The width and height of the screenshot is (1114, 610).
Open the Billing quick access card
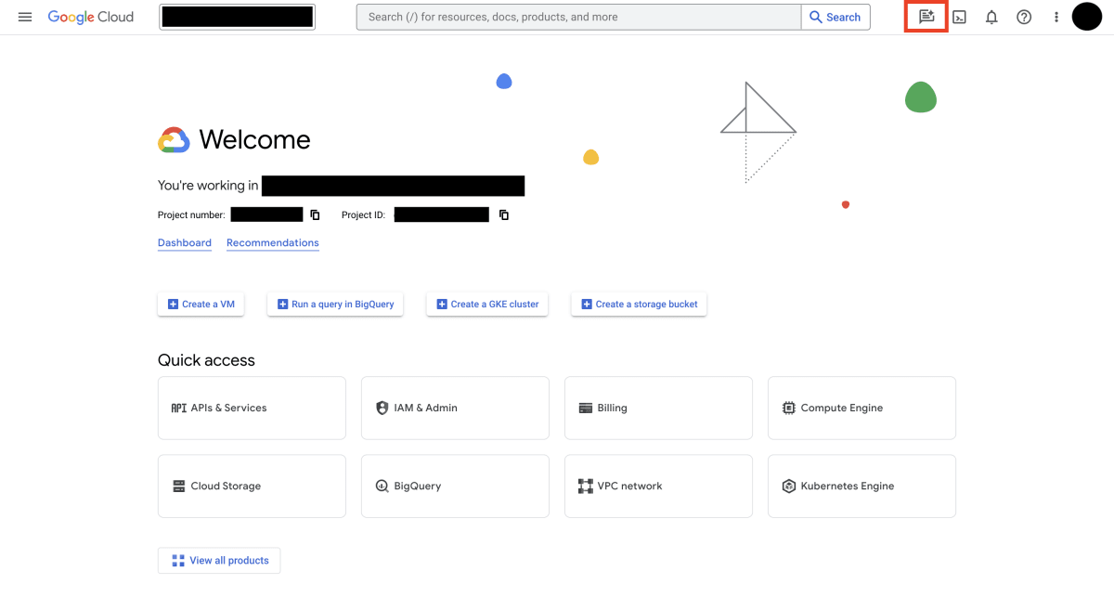658,408
